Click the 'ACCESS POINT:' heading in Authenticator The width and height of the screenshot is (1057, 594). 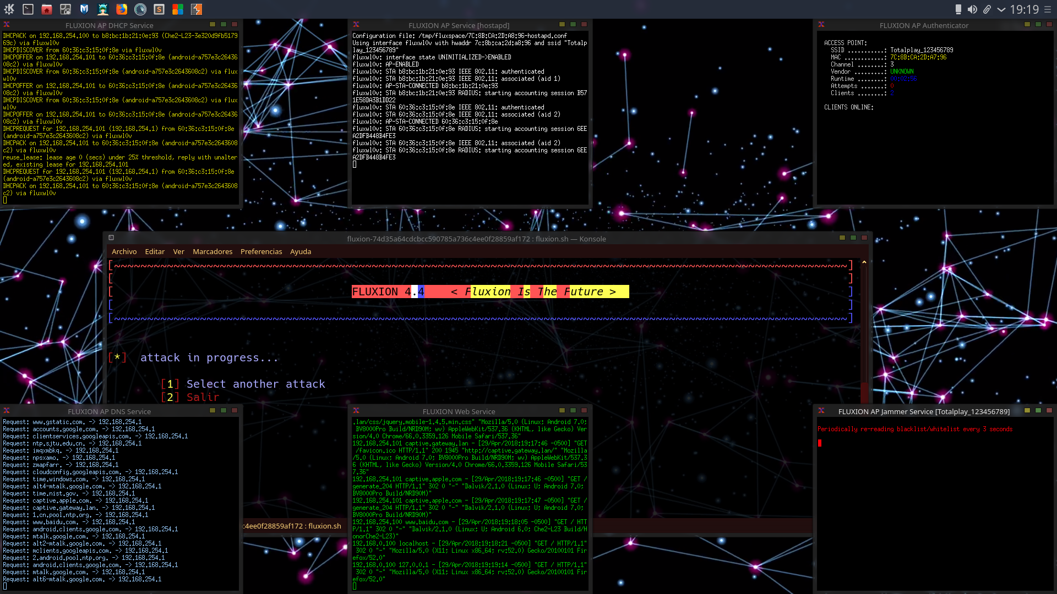coord(846,43)
